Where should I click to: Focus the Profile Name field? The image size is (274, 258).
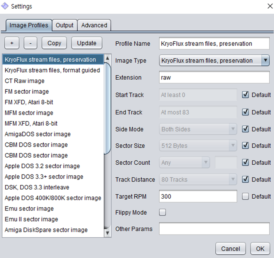pos(214,43)
